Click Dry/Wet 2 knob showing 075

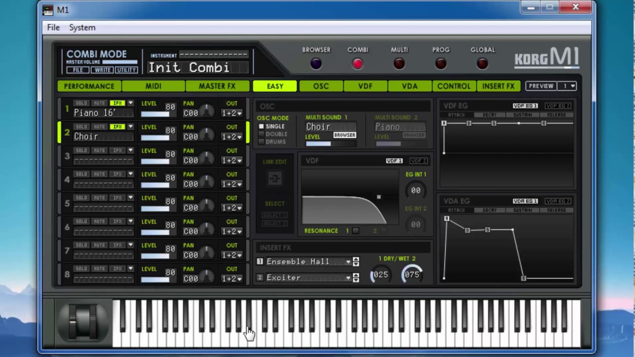(412, 275)
